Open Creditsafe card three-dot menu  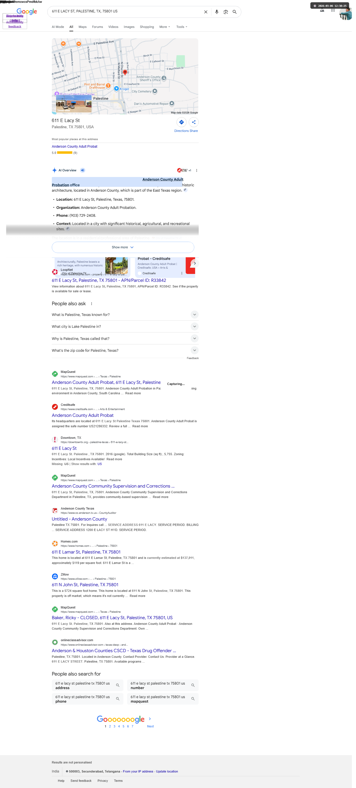click(x=181, y=273)
